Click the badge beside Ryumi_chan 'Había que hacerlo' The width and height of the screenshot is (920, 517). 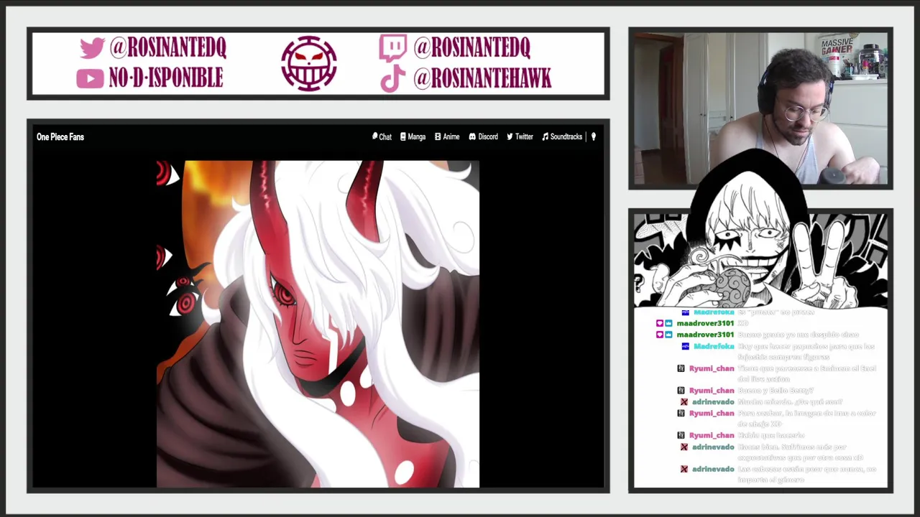(x=681, y=435)
